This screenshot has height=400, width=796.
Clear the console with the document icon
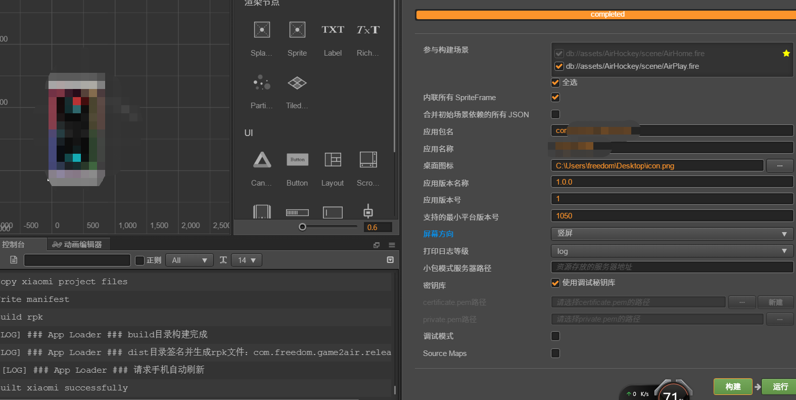pos(14,260)
